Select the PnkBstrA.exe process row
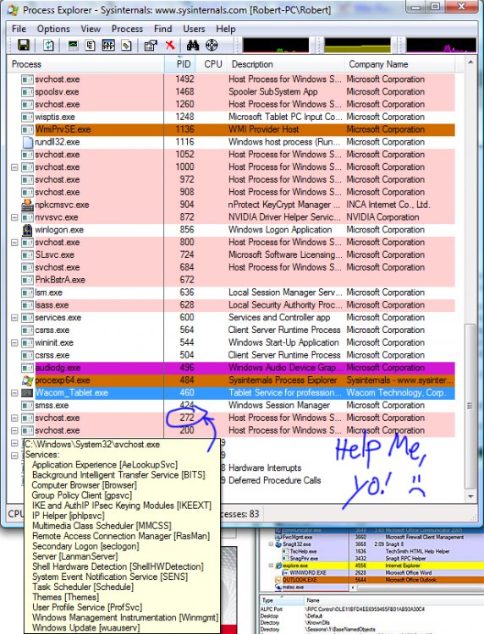The width and height of the screenshot is (484, 634). pos(231,280)
